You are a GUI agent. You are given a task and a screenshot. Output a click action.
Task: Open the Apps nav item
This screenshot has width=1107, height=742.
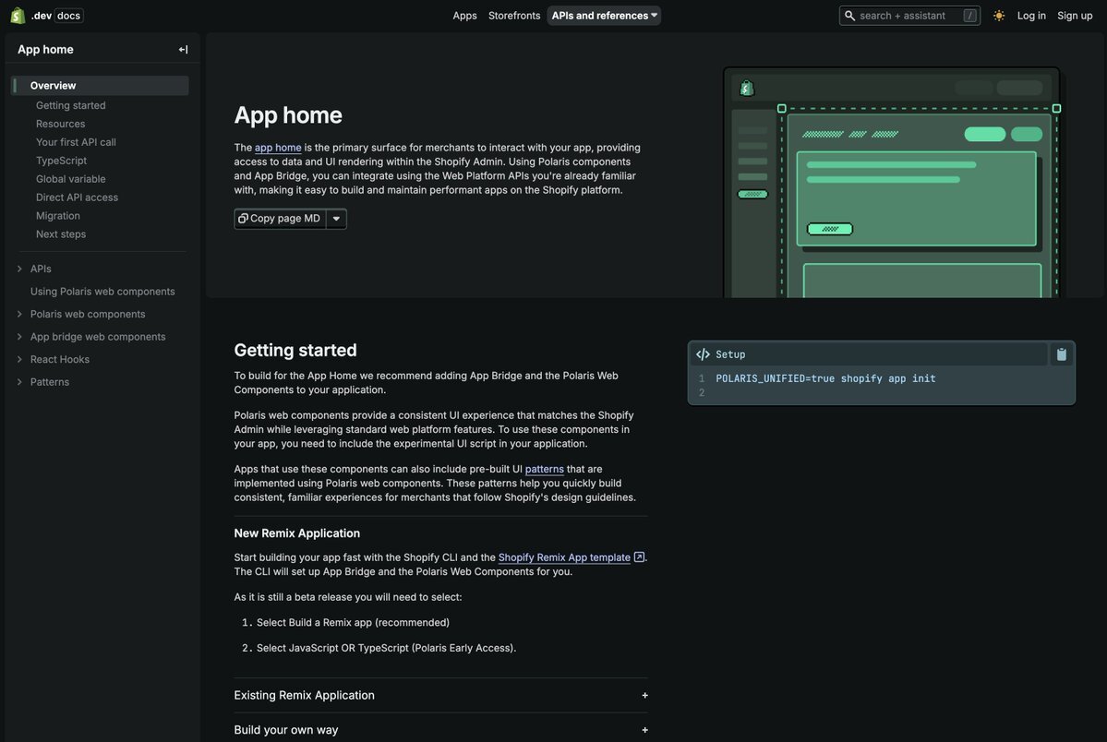point(464,16)
